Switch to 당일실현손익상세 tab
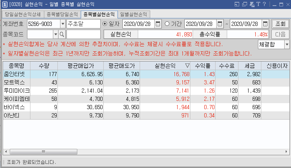291x168 pixels. 23,15
